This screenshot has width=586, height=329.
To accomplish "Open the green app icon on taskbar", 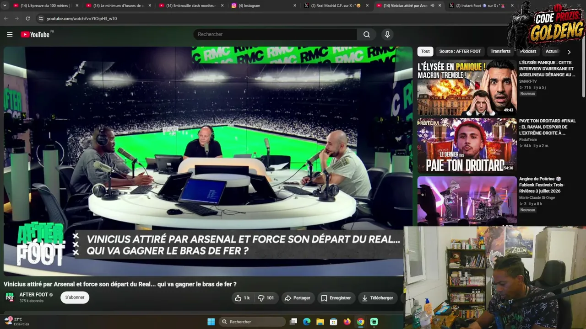I will (x=374, y=322).
